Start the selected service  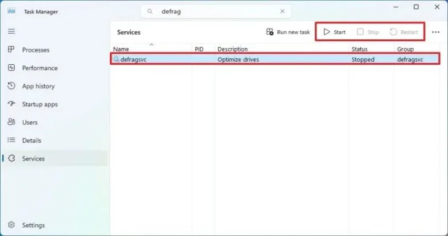pyautogui.click(x=334, y=32)
